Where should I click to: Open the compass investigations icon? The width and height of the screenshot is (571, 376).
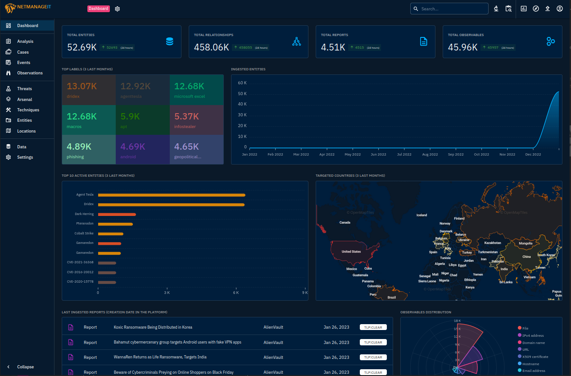pyautogui.click(x=536, y=9)
